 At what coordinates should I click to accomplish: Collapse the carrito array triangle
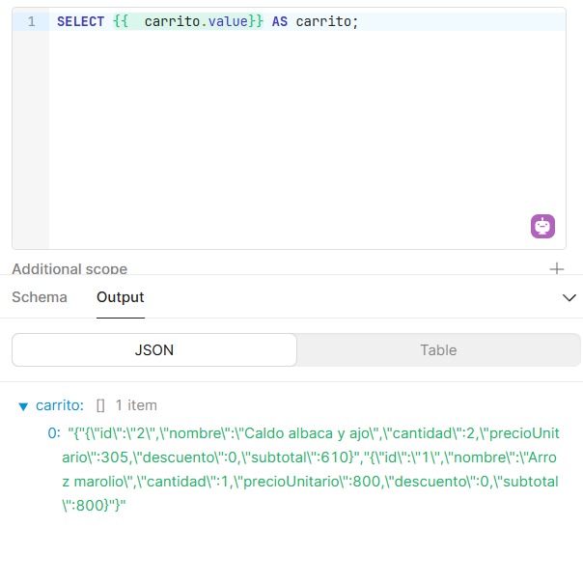click(x=23, y=406)
